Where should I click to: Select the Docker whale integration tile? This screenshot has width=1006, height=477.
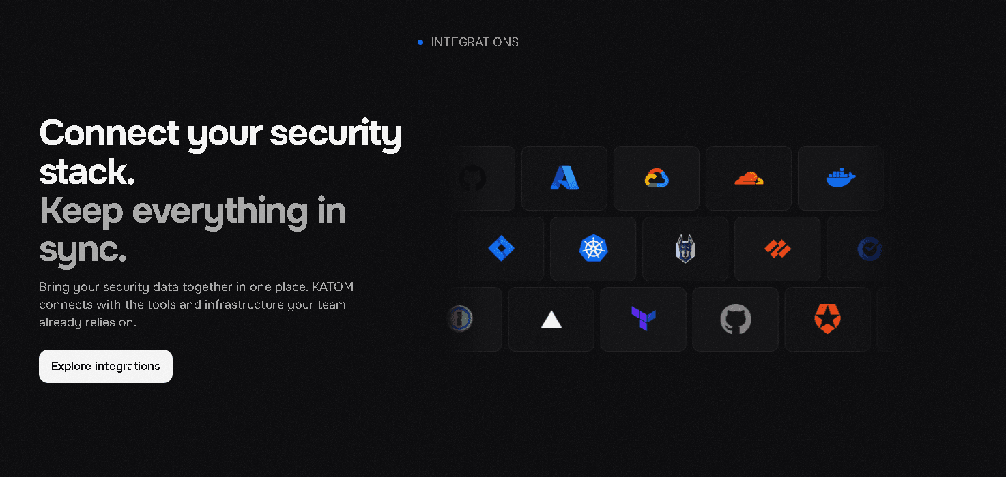[x=841, y=178]
